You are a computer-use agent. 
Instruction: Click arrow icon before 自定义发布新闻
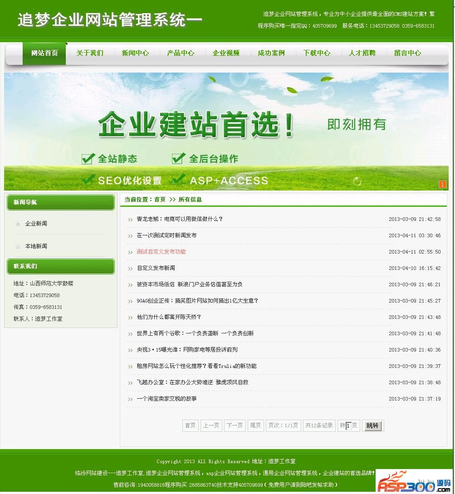(x=130, y=269)
